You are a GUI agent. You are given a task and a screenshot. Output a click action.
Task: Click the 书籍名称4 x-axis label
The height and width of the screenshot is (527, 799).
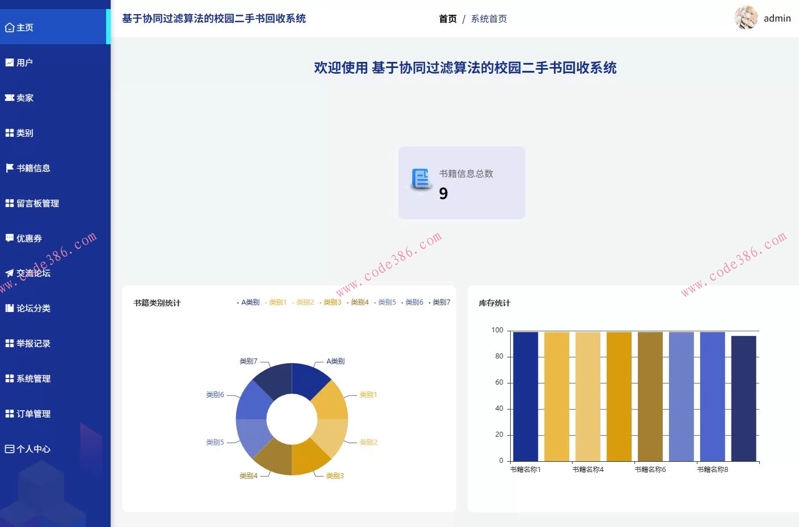[588, 469]
